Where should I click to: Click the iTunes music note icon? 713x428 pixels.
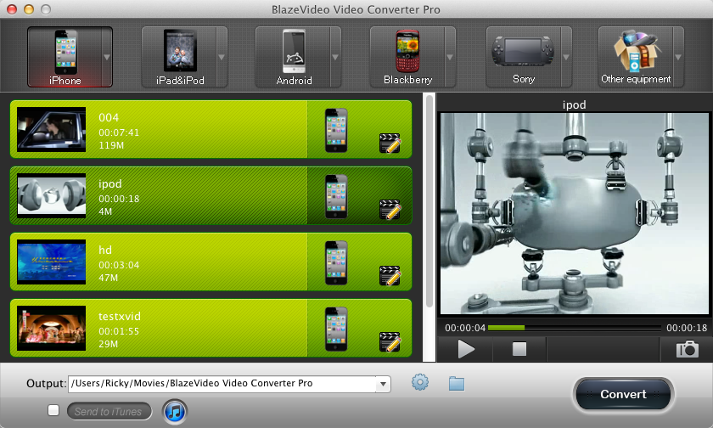pos(175,412)
